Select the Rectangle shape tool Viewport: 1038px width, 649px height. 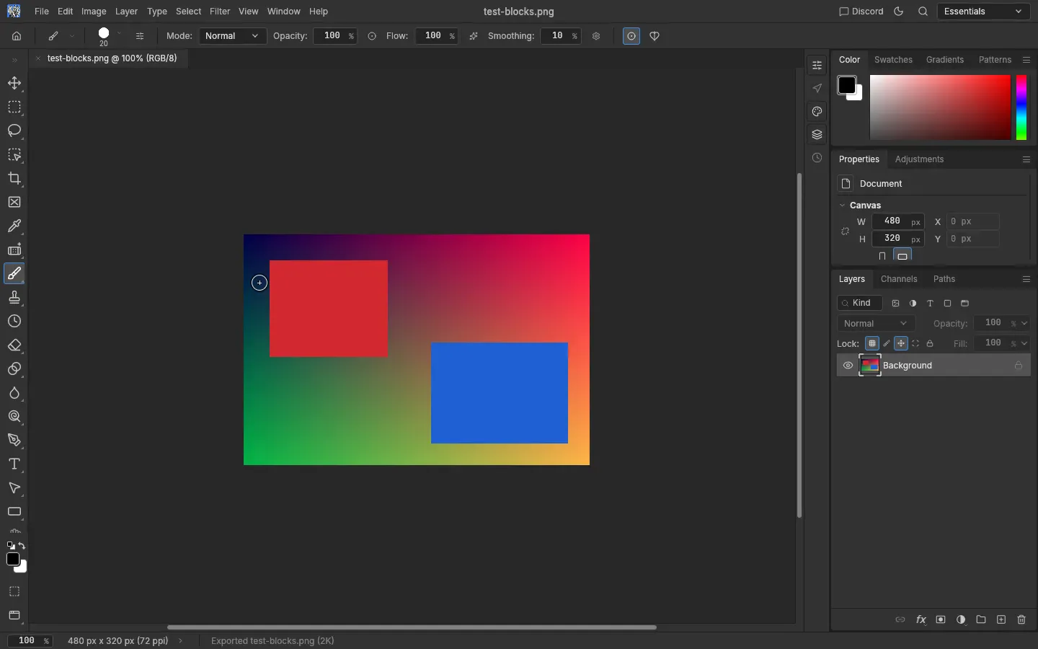click(14, 511)
